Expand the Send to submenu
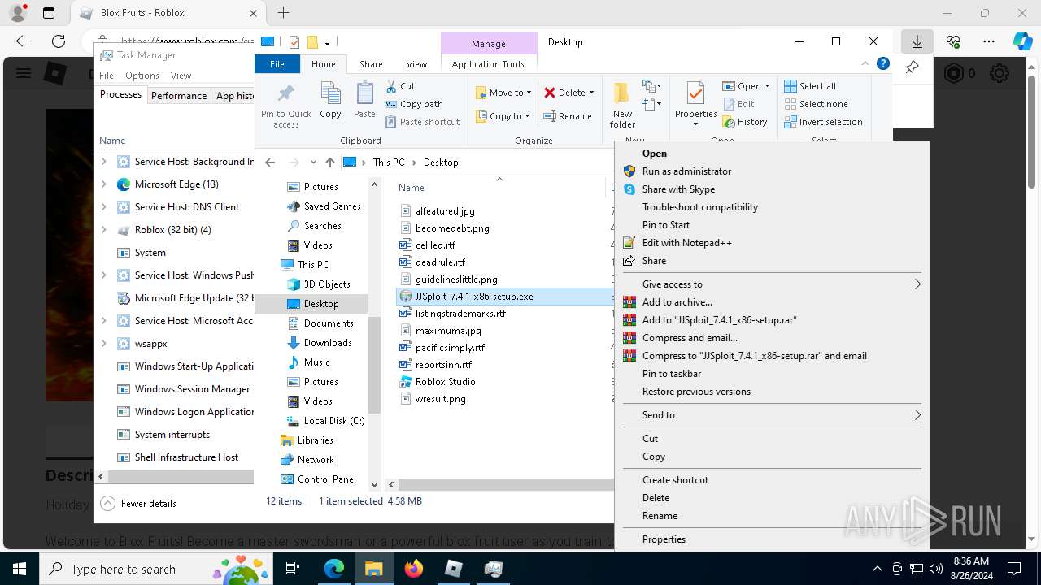The width and height of the screenshot is (1041, 585). (772, 415)
